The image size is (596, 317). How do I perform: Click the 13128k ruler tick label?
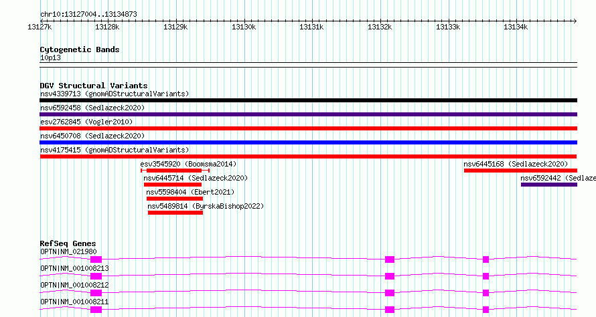(x=108, y=27)
